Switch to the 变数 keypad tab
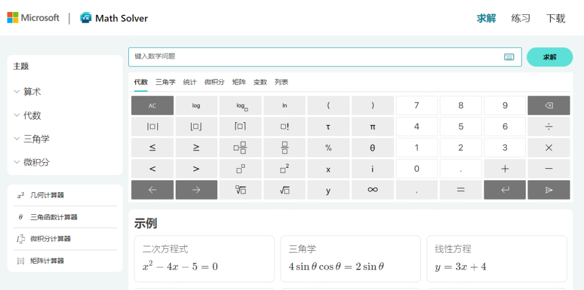Image resolution: width=584 pixels, height=290 pixels. click(260, 82)
